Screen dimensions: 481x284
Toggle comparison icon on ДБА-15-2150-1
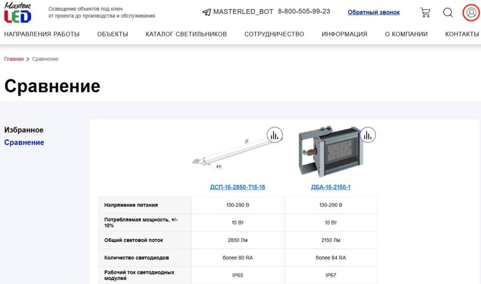[368, 135]
